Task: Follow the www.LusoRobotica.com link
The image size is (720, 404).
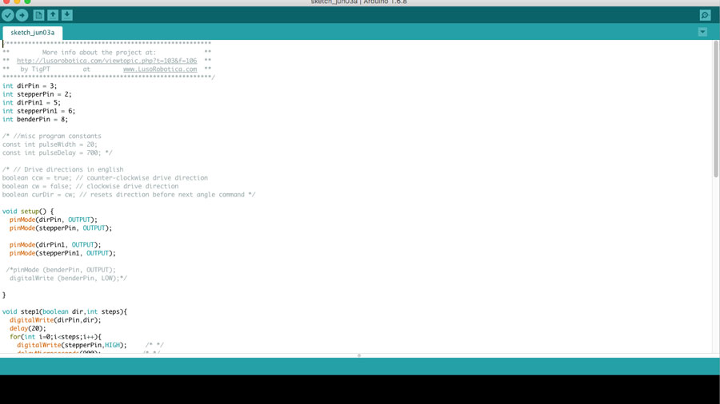Action: 160,69
